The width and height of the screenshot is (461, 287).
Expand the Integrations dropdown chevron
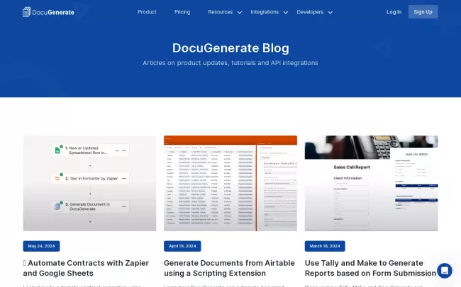point(286,12)
